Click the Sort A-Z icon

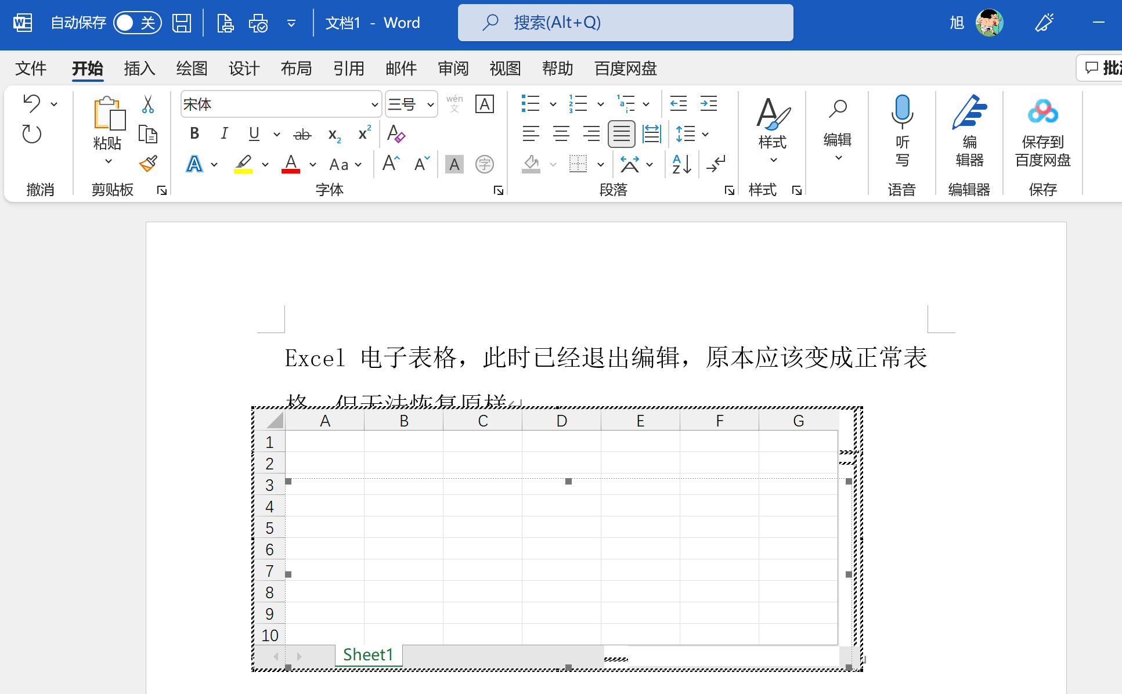click(x=681, y=164)
